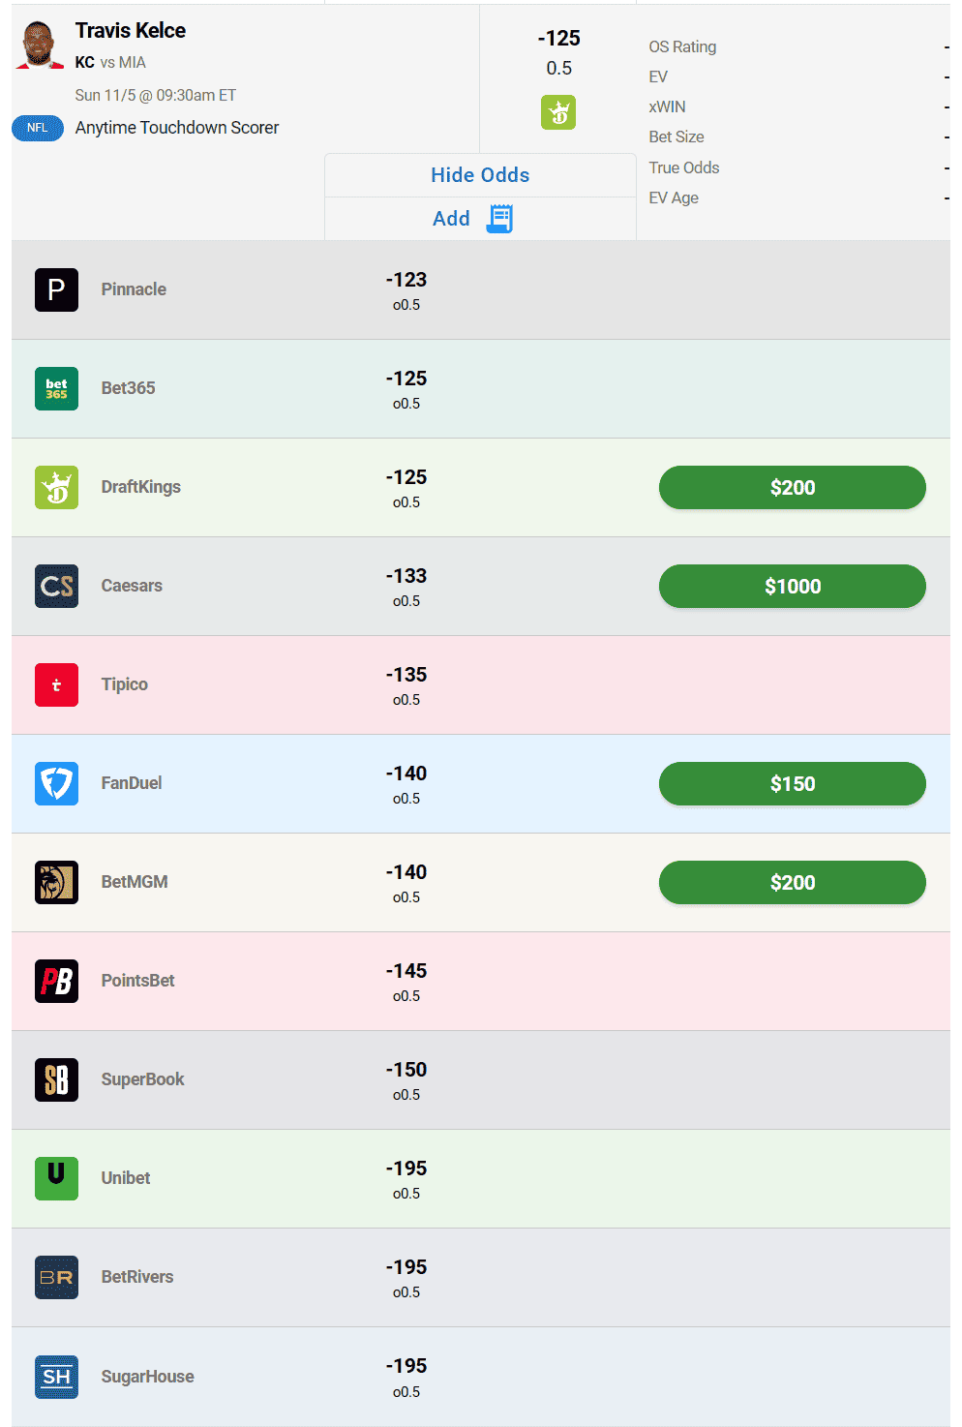Collapse the list with Hide Odds
This screenshot has height=1427, width=962.
pyautogui.click(x=480, y=175)
